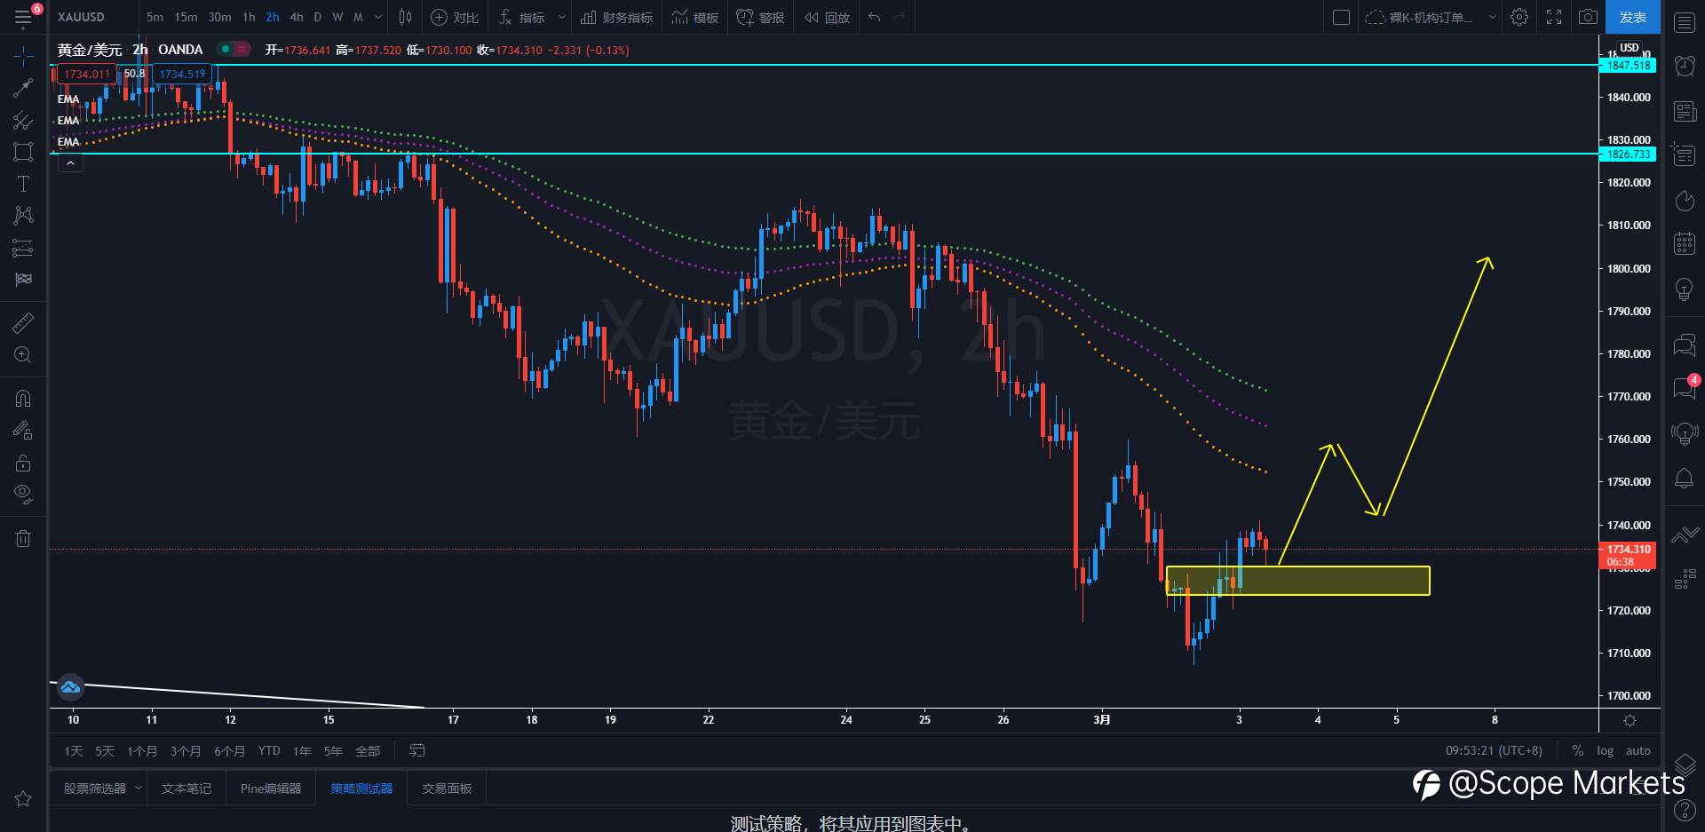This screenshot has height=832, width=1705.
Task: Open the Text Notes (文本笔记) tab
Action: coord(186,788)
